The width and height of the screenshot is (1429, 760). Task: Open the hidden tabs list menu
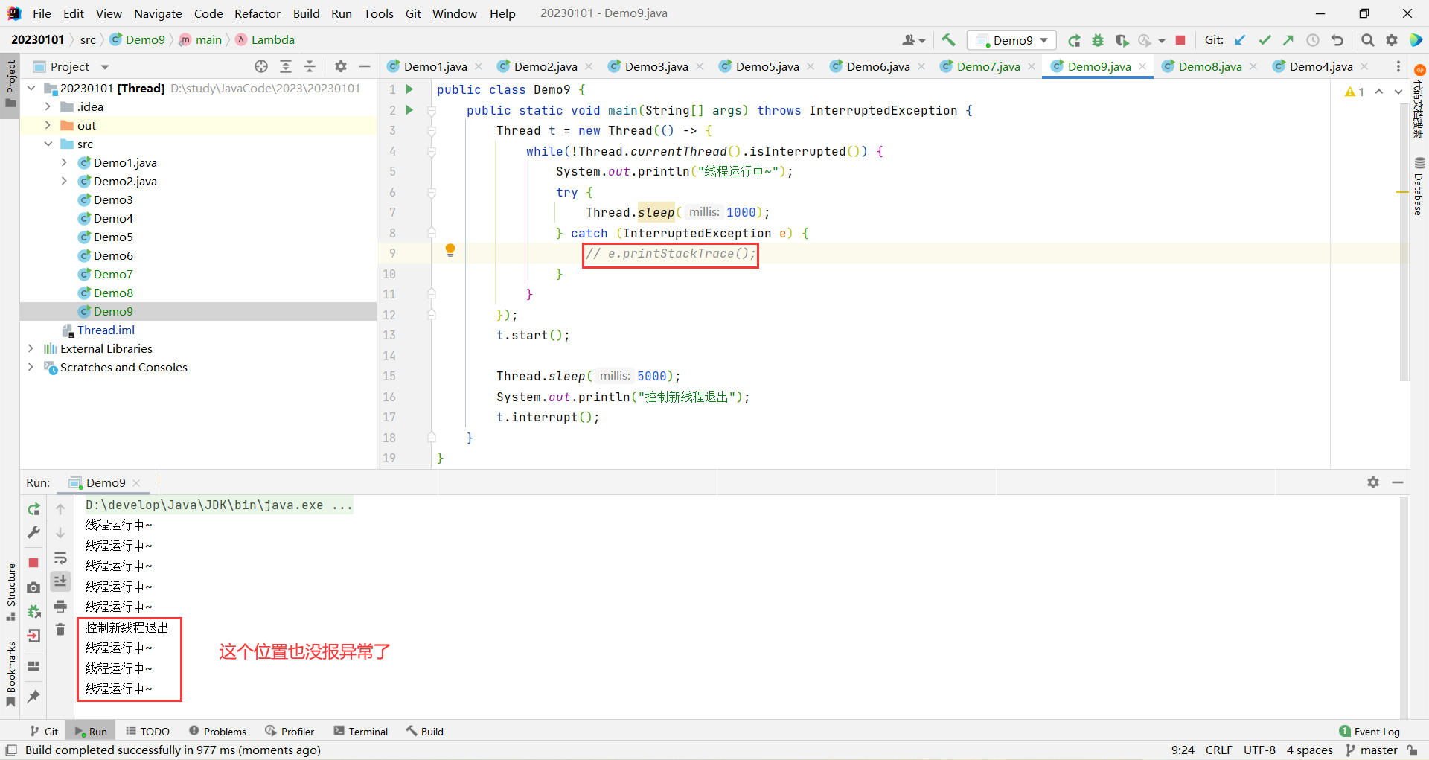tap(1398, 66)
